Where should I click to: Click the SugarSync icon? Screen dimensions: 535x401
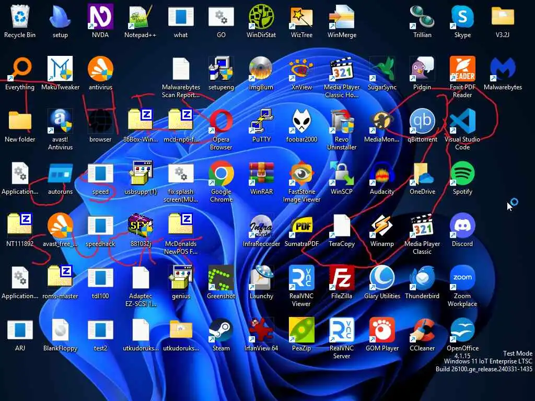(382, 68)
